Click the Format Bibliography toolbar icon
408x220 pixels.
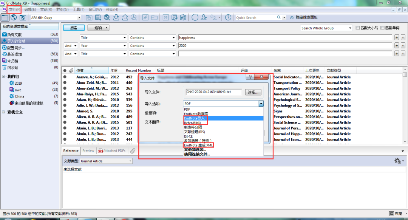(174, 17)
